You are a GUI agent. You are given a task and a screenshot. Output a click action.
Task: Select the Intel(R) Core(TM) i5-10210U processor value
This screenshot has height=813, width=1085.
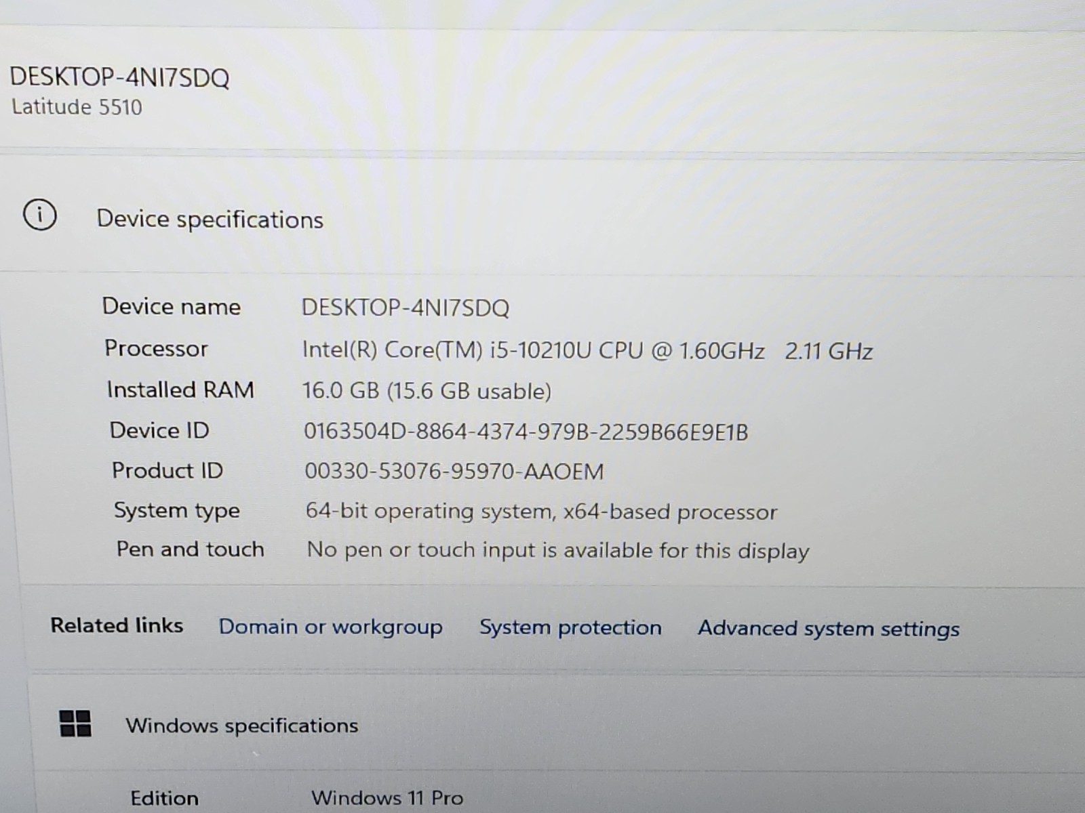point(587,351)
